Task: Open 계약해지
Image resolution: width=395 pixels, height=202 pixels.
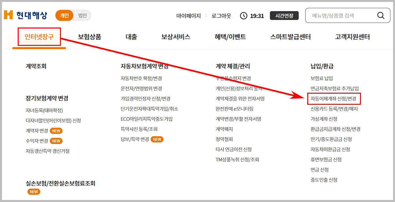Action: coord(224,129)
